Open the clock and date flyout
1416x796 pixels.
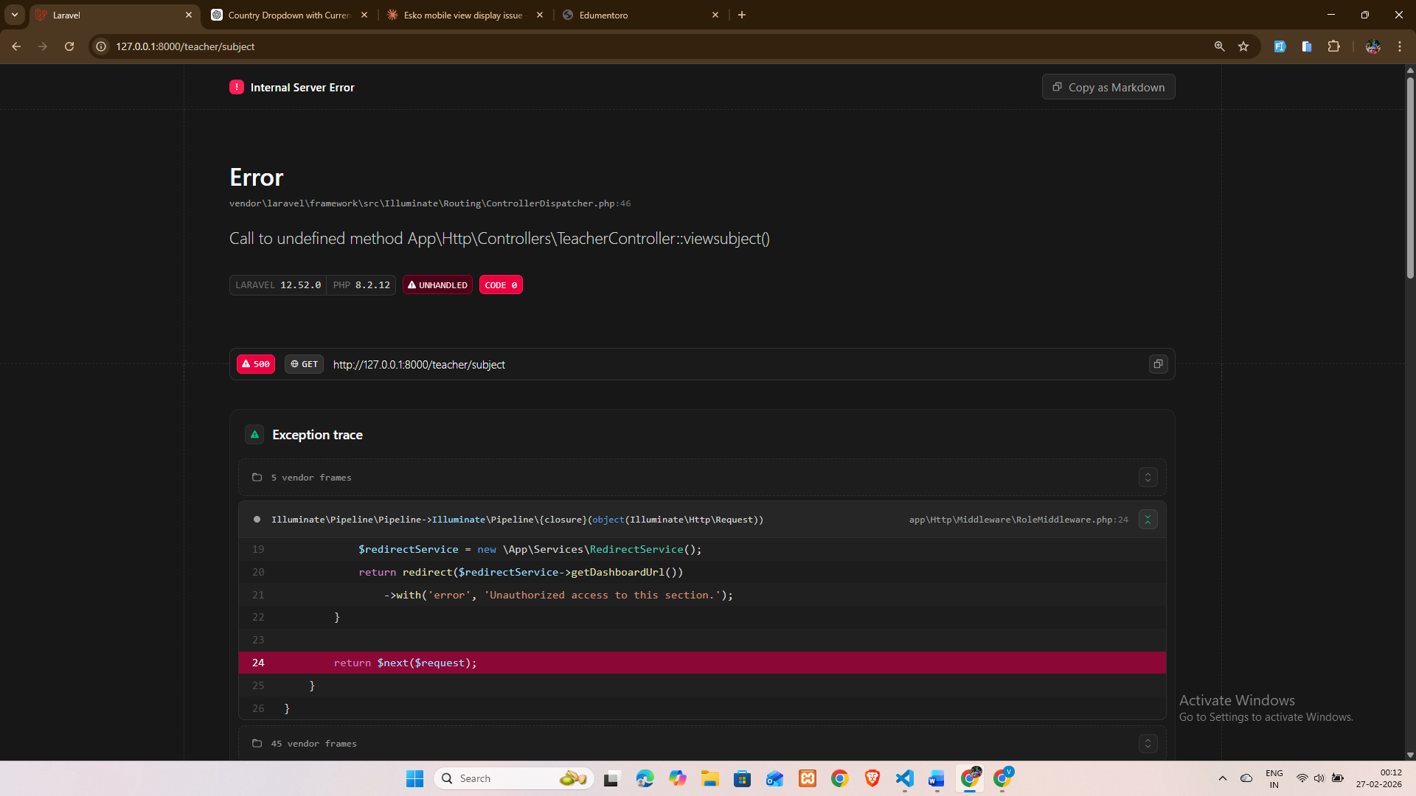(1378, 778)
